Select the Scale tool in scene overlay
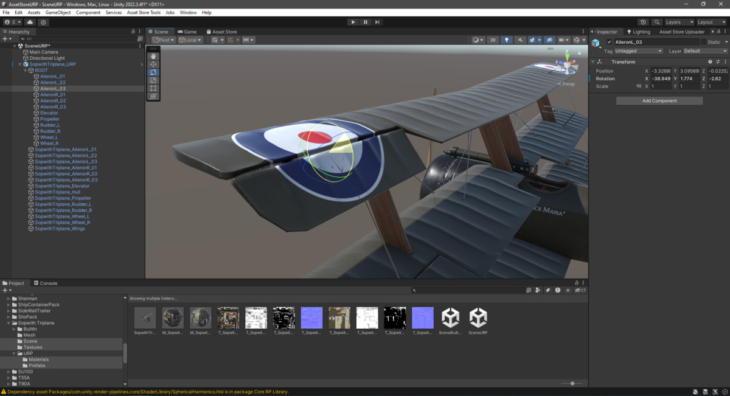 tap(153, 80)
